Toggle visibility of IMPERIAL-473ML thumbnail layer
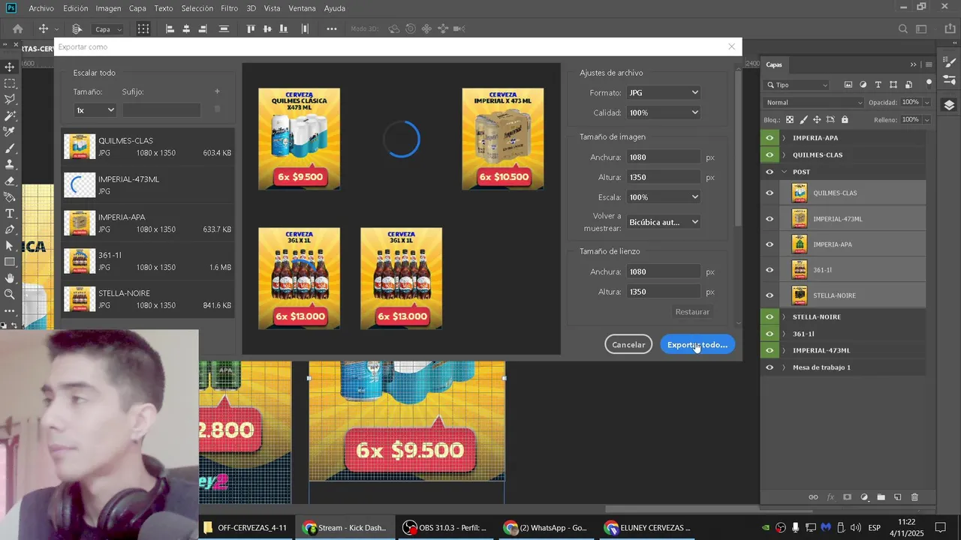The image size is (961, 540). tap(770, 219)
